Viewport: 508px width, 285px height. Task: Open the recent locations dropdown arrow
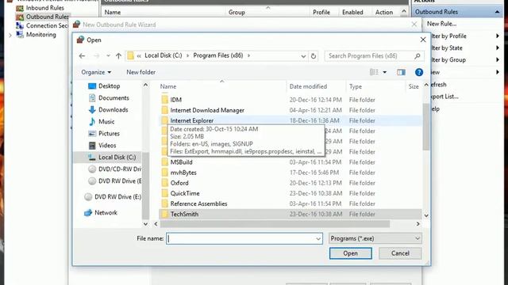108,56
